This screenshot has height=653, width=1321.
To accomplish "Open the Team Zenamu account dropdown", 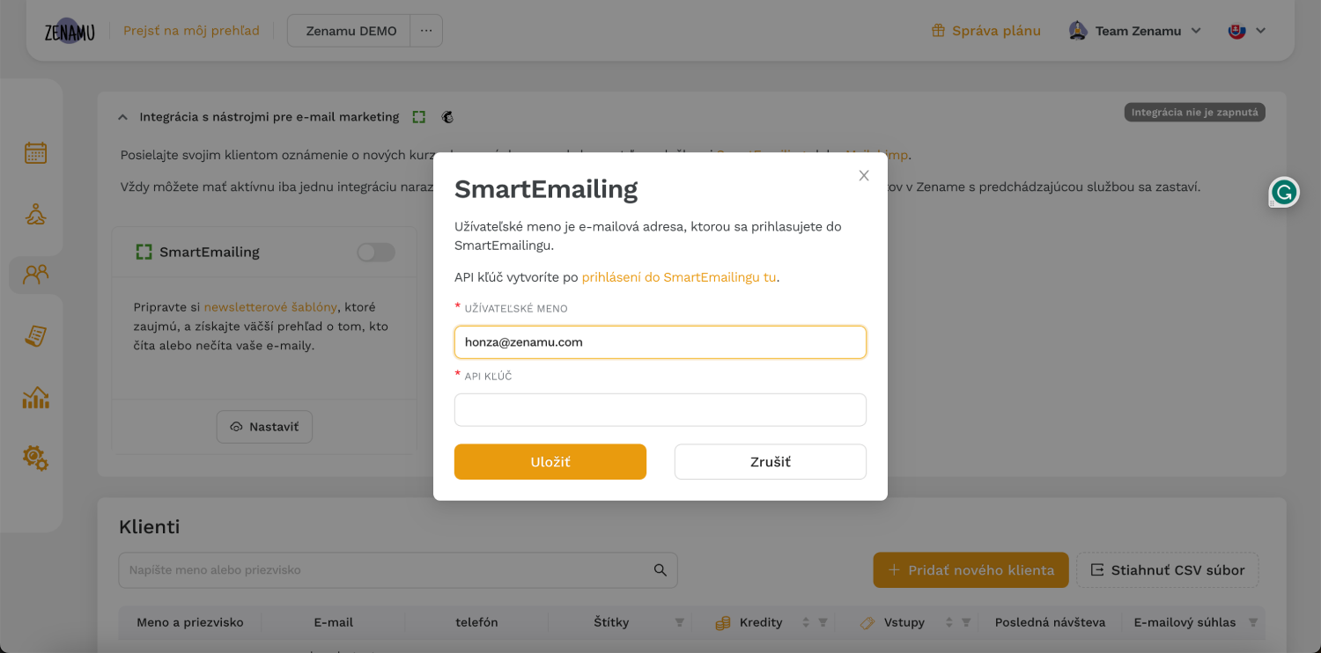I will pyautogui.click(x=1135, y=31).
